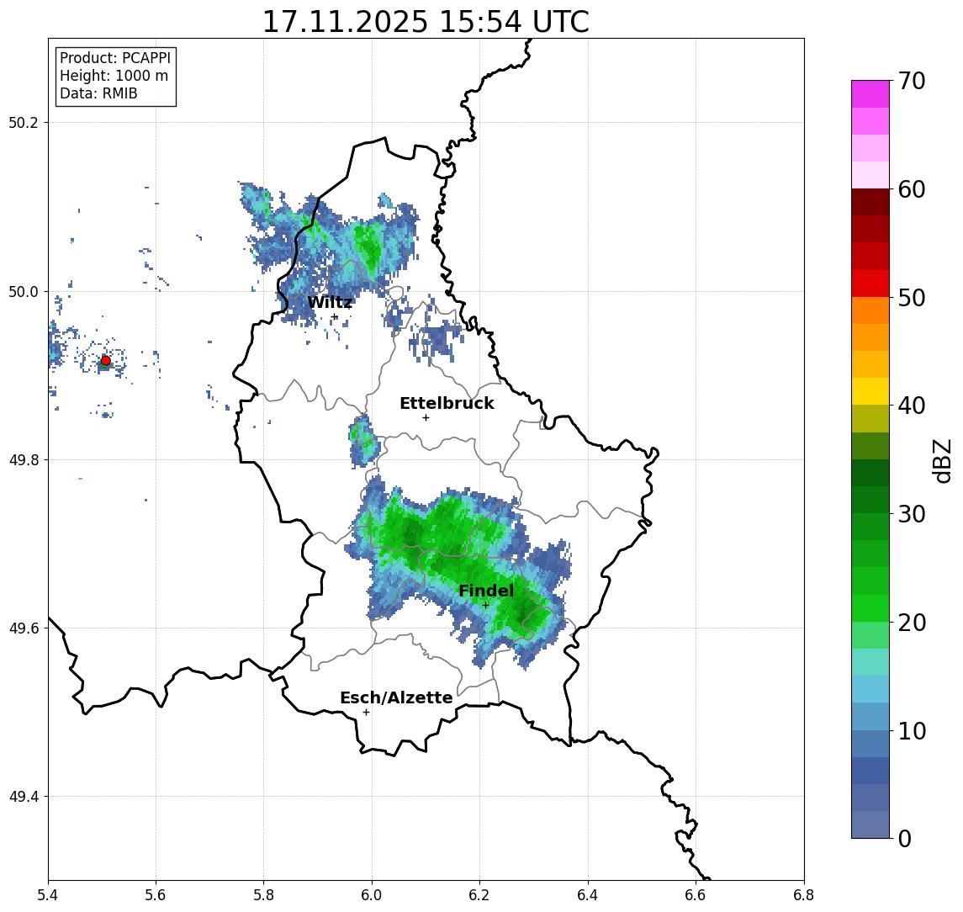The image size is (963, 912).
Task: Click the magenta swatch at top of colorbar
Action: click(870, 94)
